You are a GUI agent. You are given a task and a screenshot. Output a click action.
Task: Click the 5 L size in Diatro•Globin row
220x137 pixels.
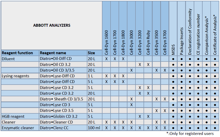95,117
